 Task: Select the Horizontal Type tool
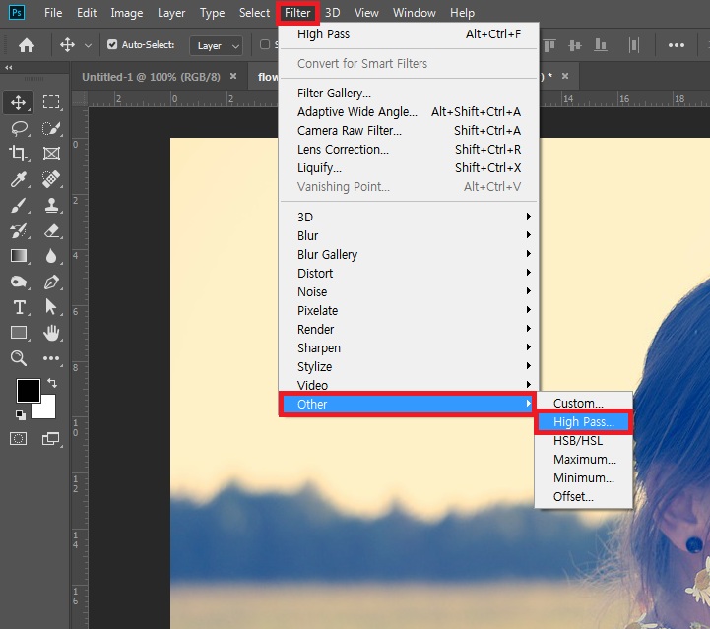19,308
